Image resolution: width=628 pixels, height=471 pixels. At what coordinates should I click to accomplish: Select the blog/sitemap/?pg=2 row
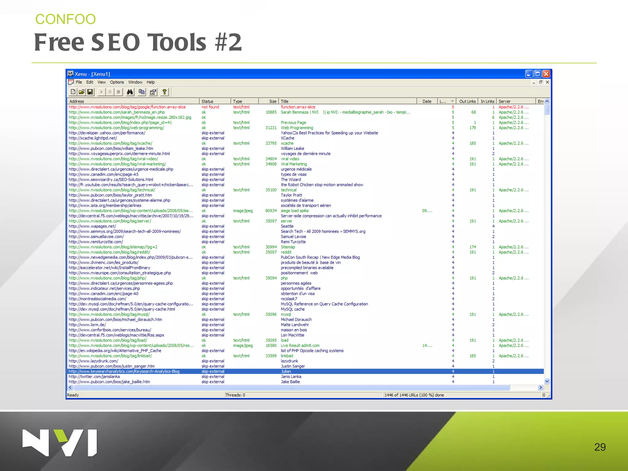[x=305, y=247]
